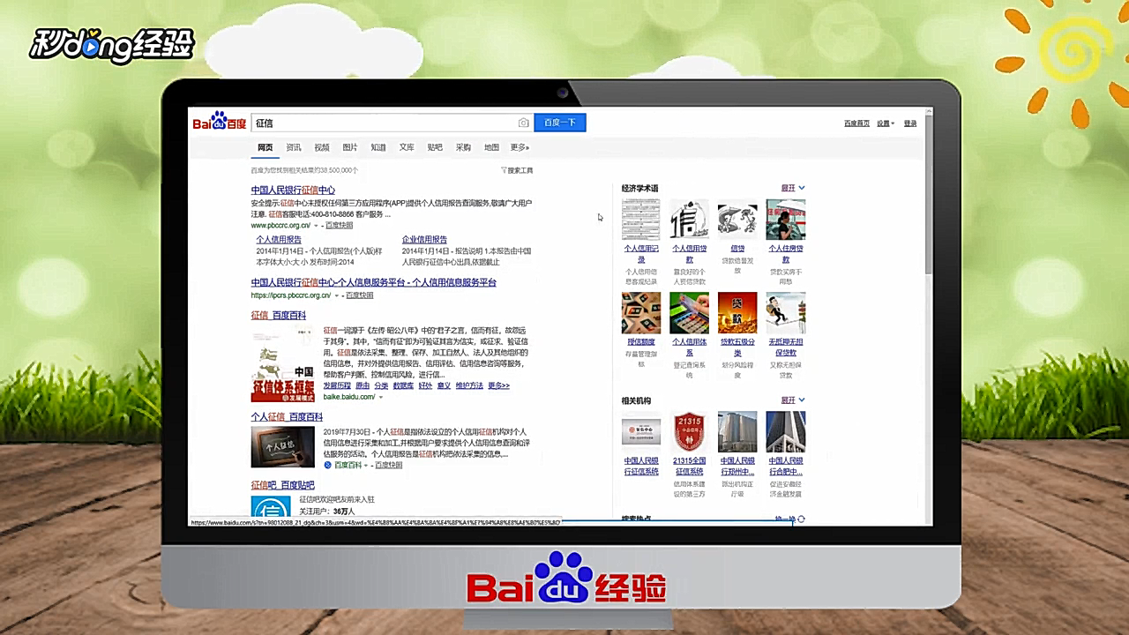
Task: Open the 征信吧_百度贴吧 result
Action: tap(282, 486)
